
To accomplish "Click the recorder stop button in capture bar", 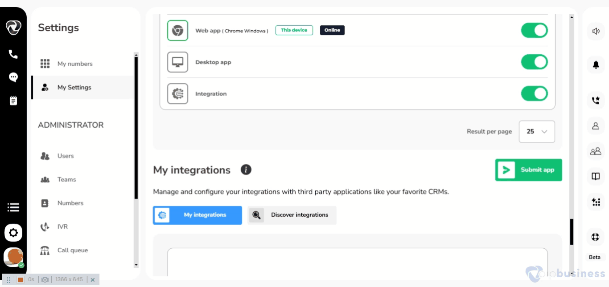I will (20, 279).
